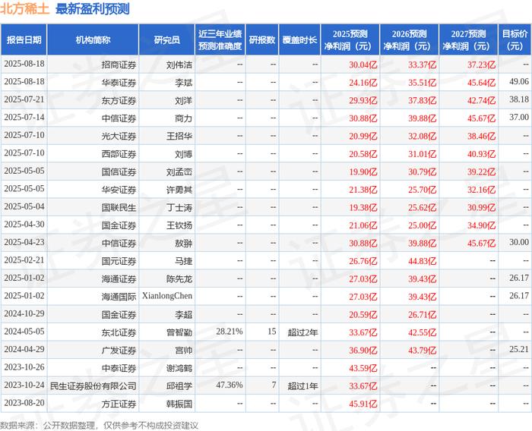Click date 2025-07-14
This screenshot has width=532, height=431.
click(24, 118)
